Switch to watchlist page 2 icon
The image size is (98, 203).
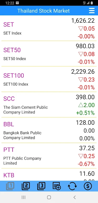click(x=26, y=186)
